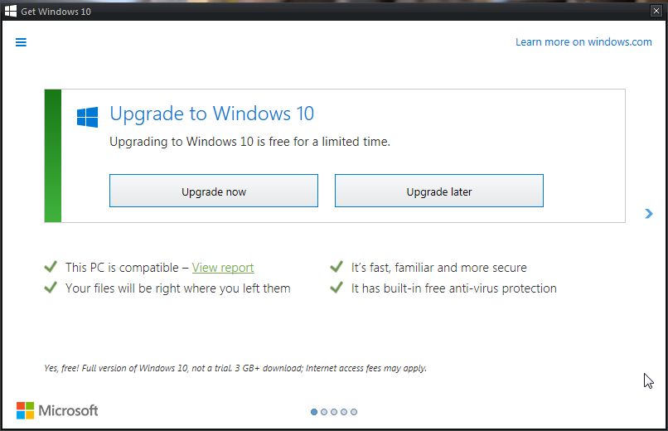Open the View report link

(223, 268)
